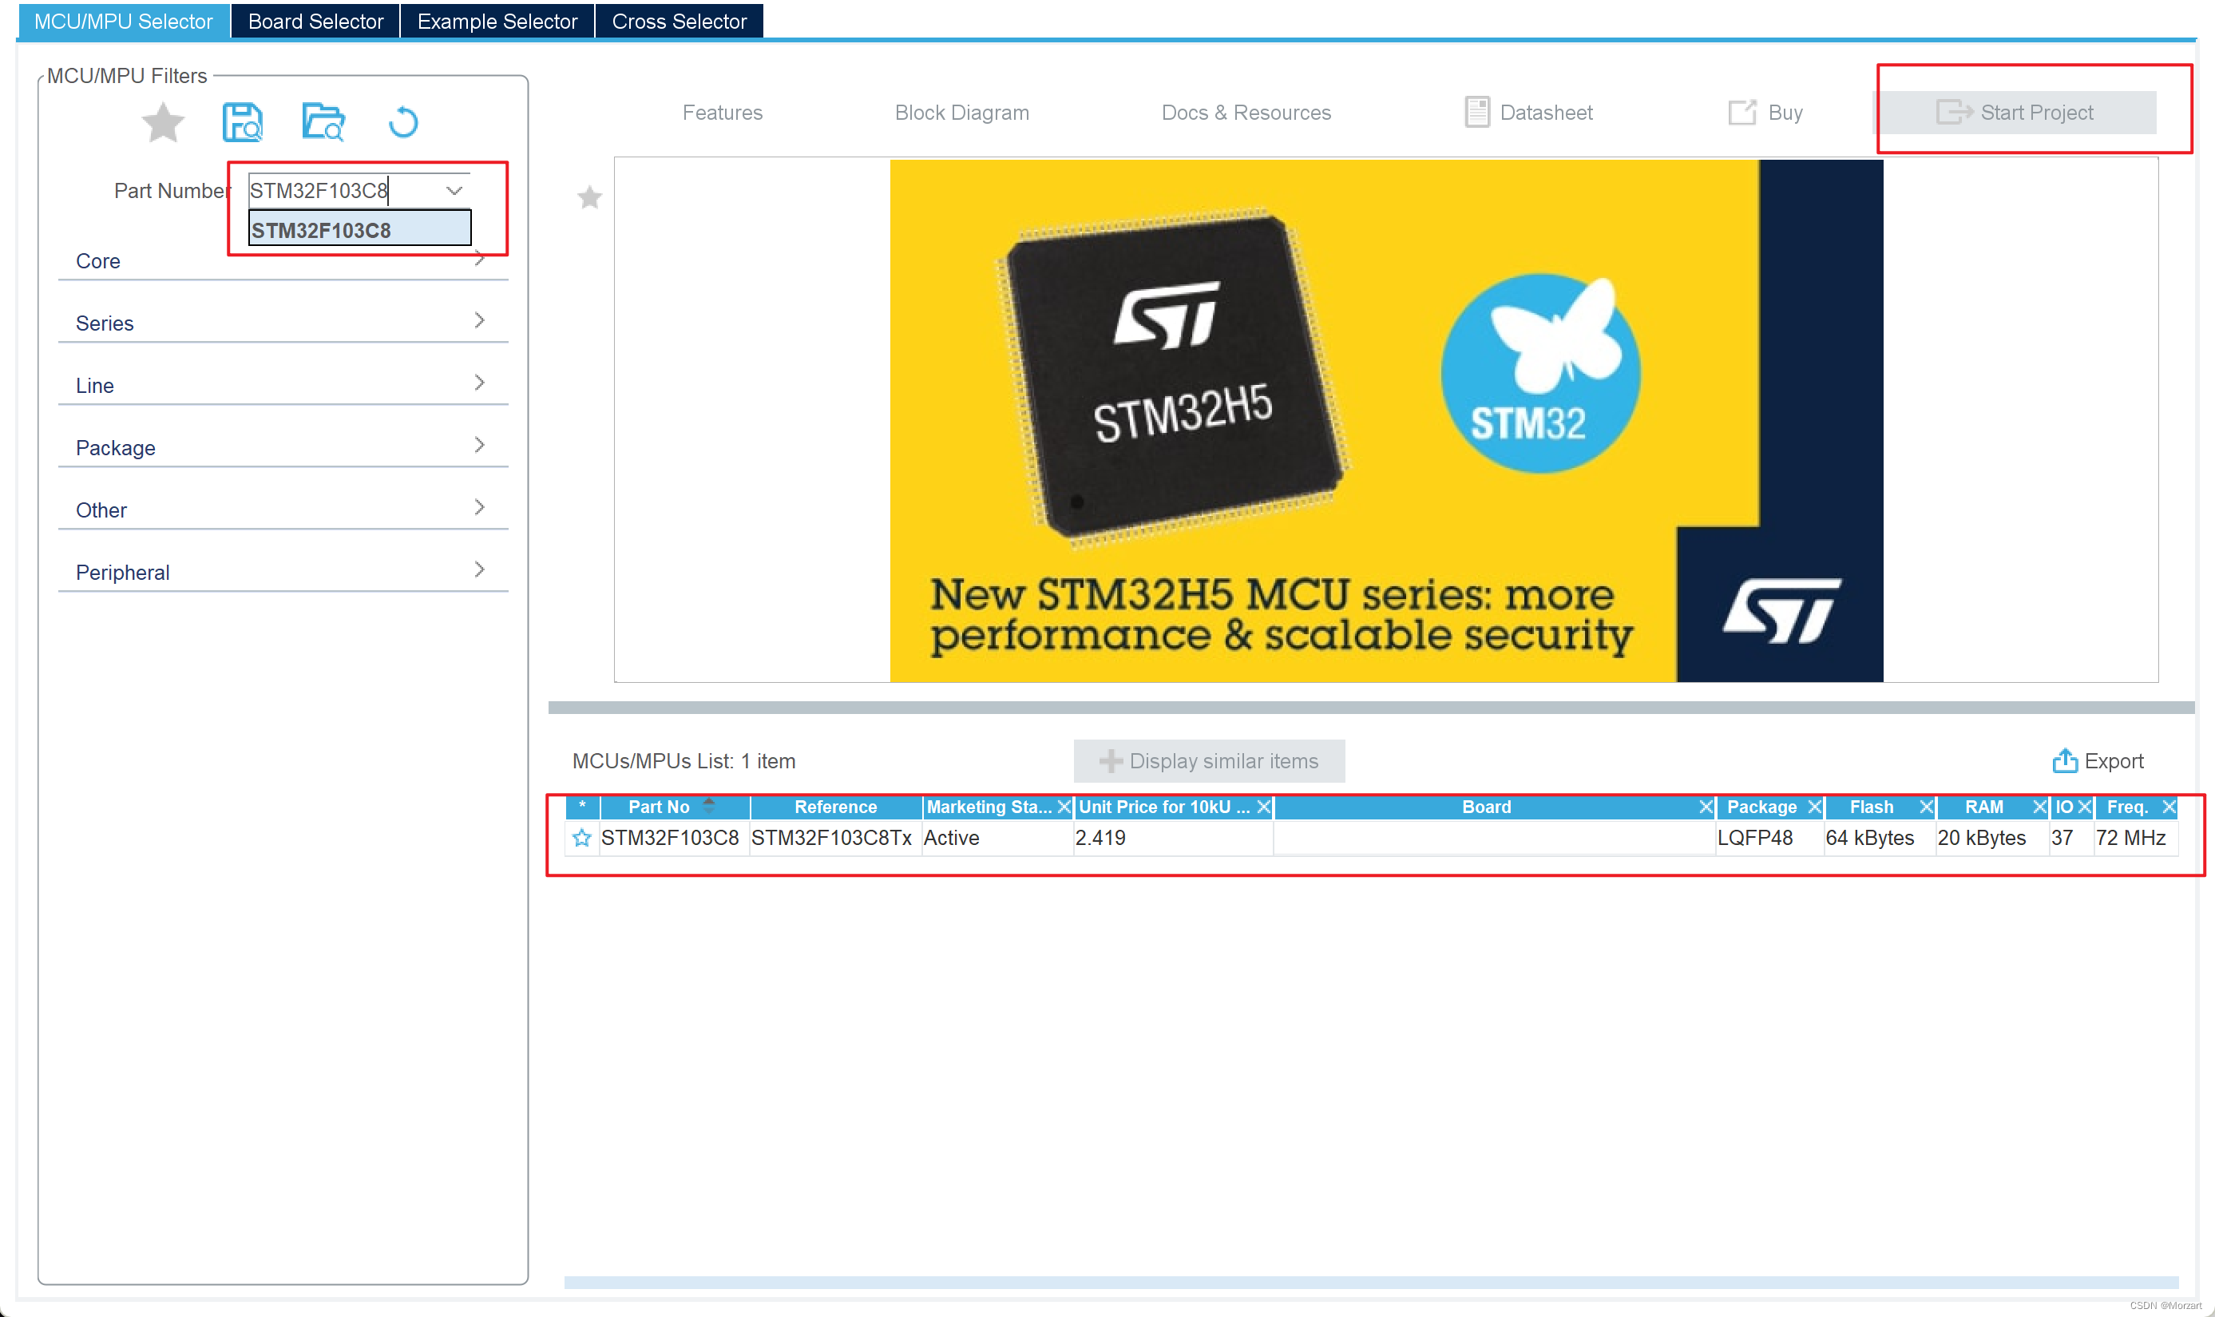Switch to the Example Selector tab
Viewport: 2215px width, 1317px height.
pyautogui.click(x=497, y=22)
